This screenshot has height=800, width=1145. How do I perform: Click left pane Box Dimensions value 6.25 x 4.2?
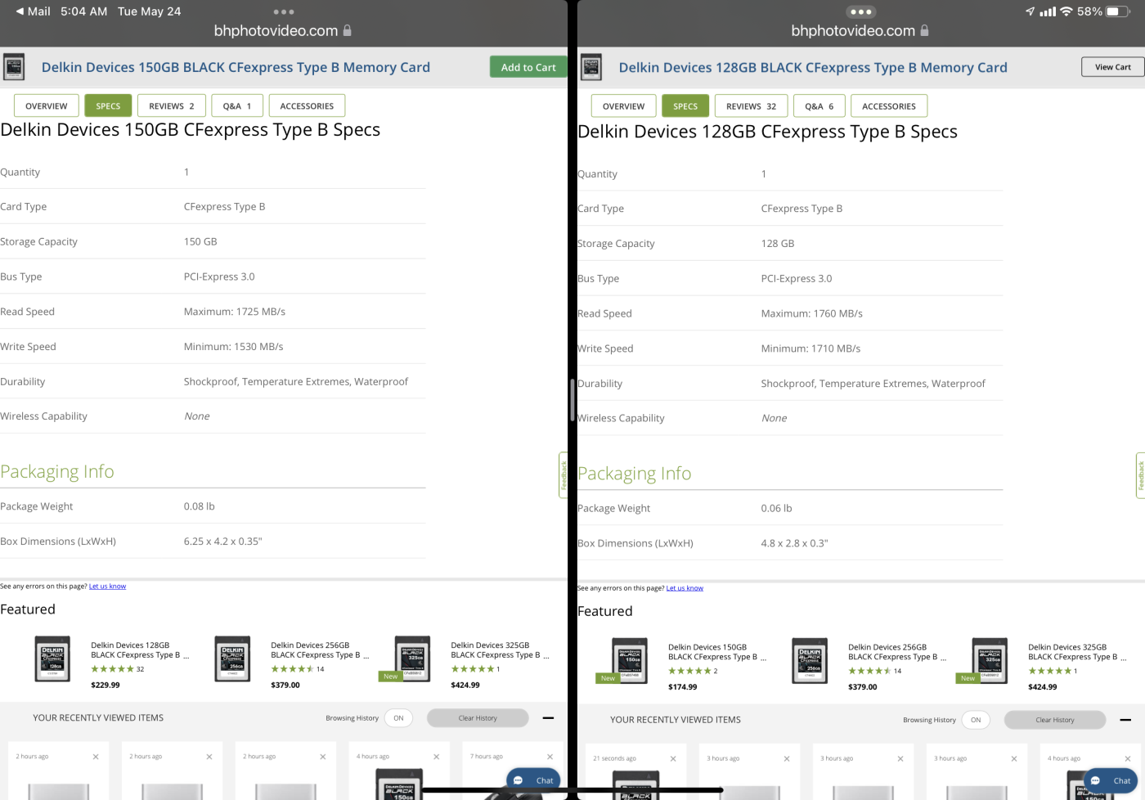pyautogui.click(x=223, y=542)
